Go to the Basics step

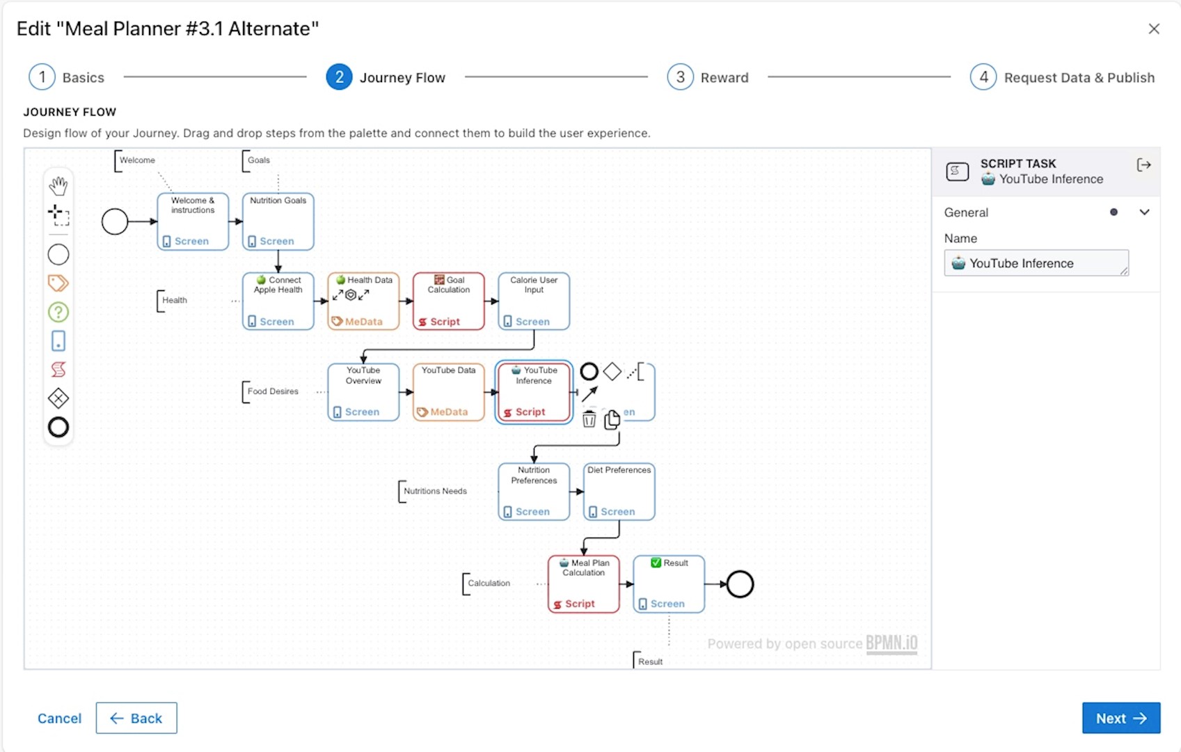point(67,77)
